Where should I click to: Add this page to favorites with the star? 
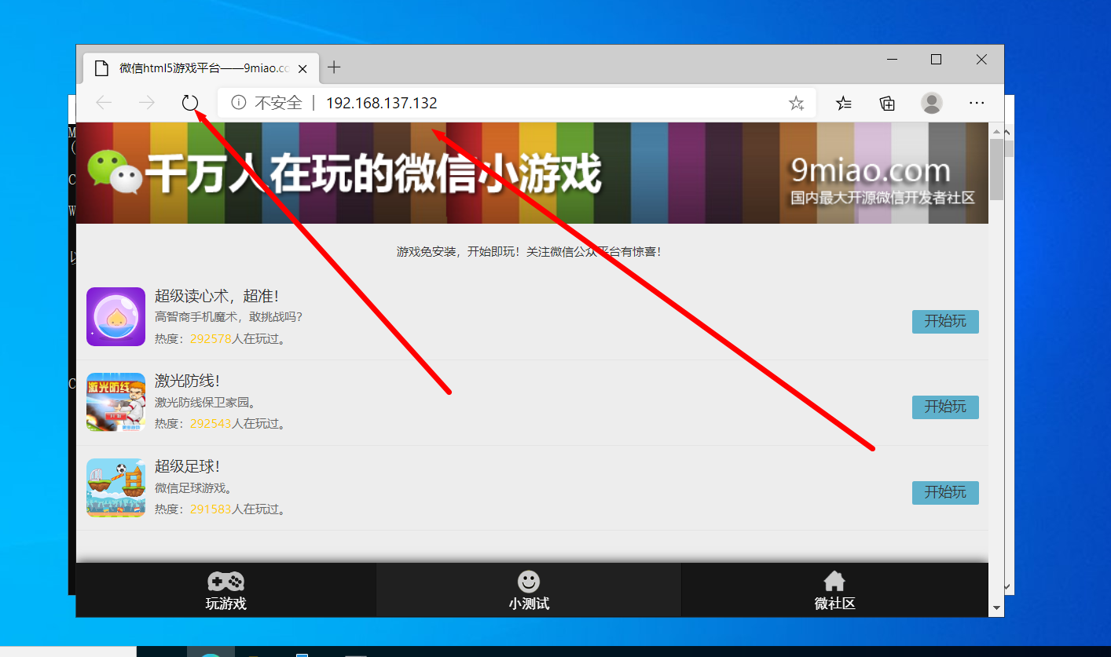tap(796, 103)
